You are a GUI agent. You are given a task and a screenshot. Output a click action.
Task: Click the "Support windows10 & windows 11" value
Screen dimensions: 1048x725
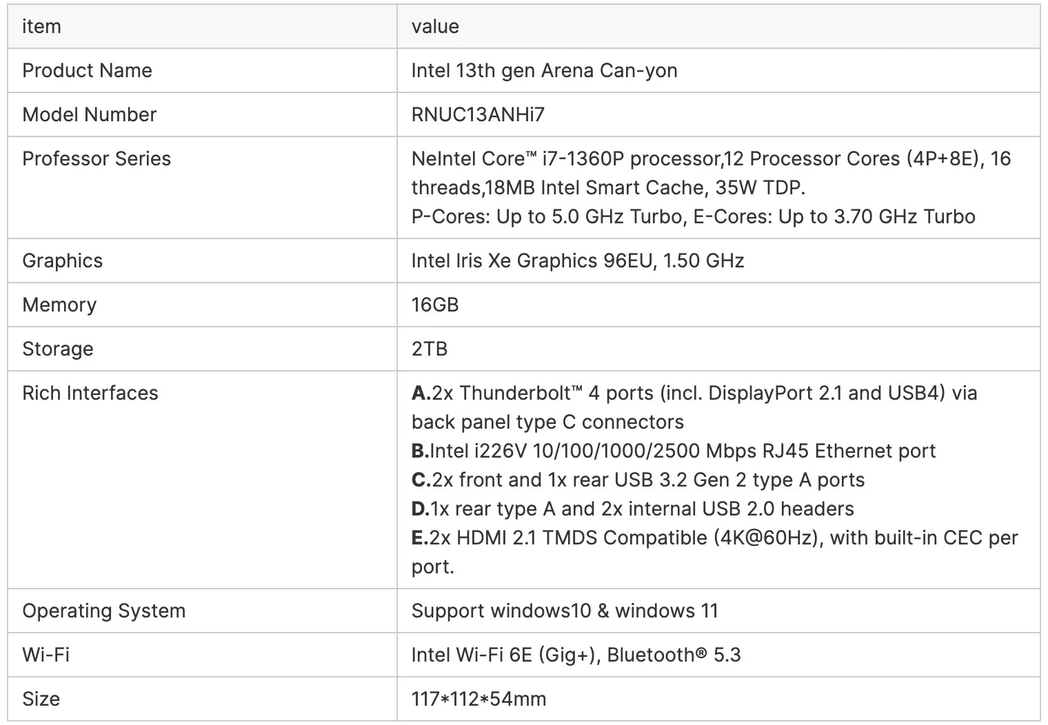click(565, 611)
